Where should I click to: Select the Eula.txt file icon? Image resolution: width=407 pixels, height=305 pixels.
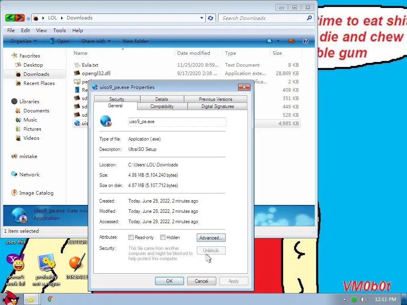[x=77, y=65]
